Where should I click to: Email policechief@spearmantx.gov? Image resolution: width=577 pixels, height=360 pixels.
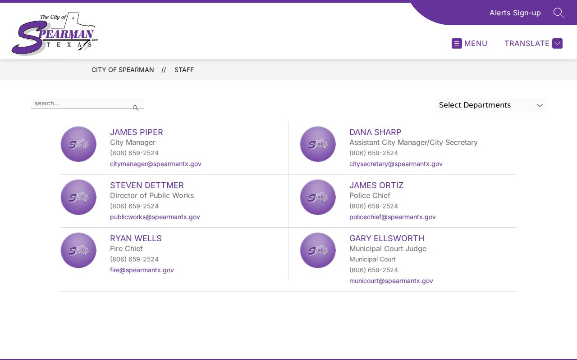(393, 217)
